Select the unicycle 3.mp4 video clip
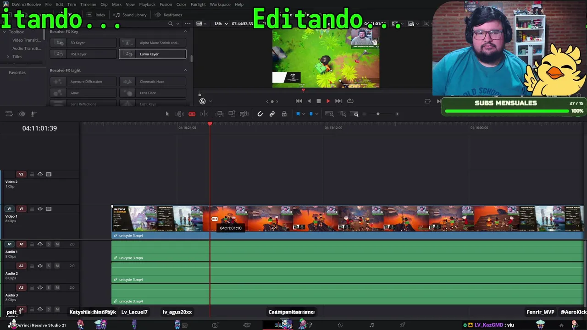 (x=348, y=222)
